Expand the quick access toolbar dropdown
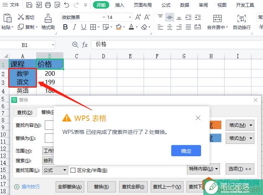Viewport: 263px width, 195px height. pyautogui.click(x=85, y=5)
